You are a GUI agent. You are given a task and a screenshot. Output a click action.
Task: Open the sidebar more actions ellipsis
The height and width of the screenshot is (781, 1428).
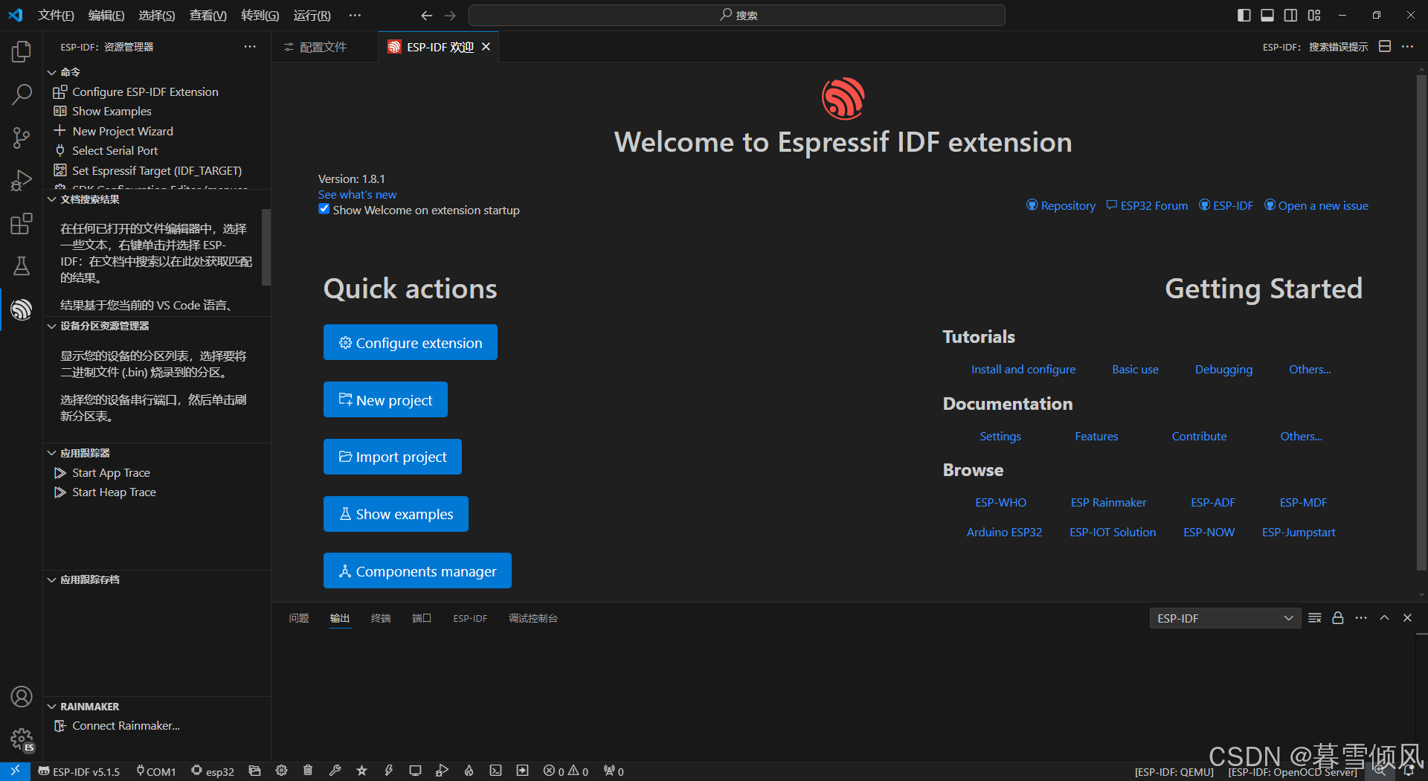(x=250, y=47)
